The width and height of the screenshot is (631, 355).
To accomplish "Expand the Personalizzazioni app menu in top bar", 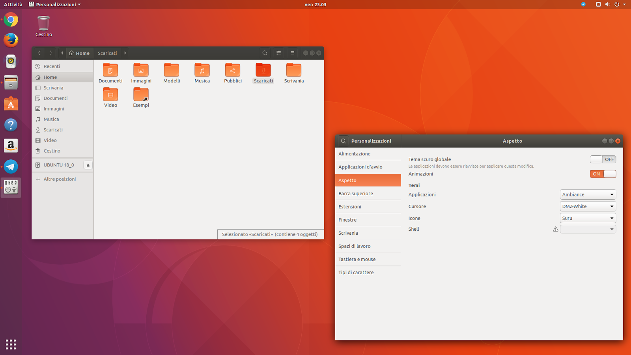I will pos(55,4).
